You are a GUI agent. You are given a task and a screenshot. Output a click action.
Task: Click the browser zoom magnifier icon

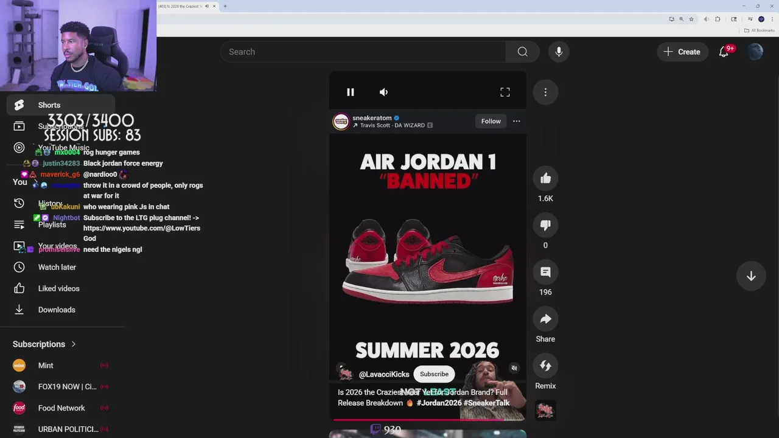point(681,19)
